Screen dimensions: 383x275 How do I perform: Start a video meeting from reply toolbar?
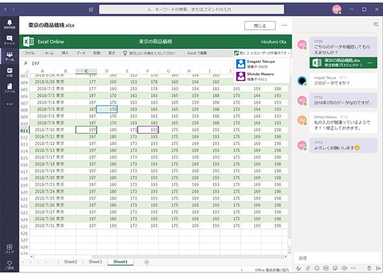[345, 268]
